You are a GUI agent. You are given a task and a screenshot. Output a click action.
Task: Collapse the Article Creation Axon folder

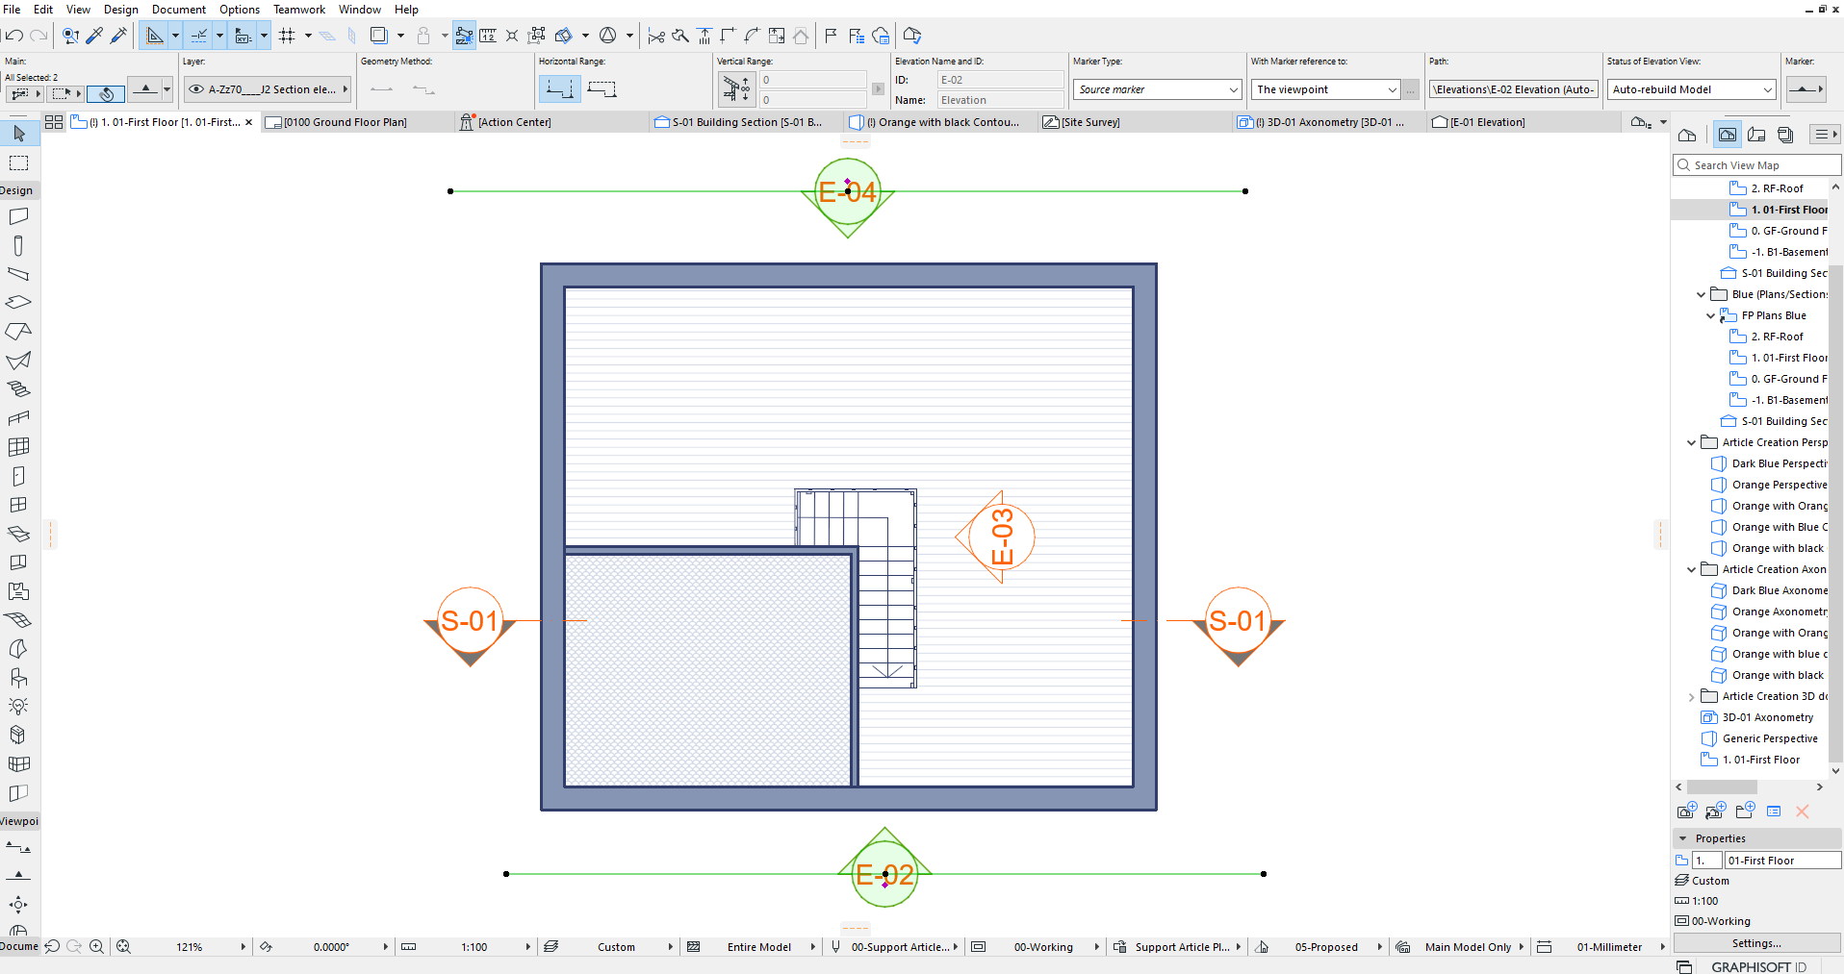(x=1692, y=569)
